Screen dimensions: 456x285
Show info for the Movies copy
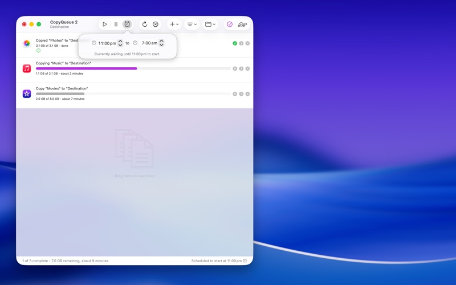(241, 94)
